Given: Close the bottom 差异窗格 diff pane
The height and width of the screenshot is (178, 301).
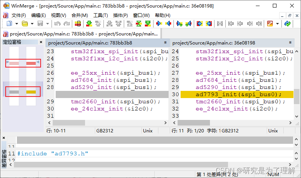Looking at the screenshot, I should point(4,138).
